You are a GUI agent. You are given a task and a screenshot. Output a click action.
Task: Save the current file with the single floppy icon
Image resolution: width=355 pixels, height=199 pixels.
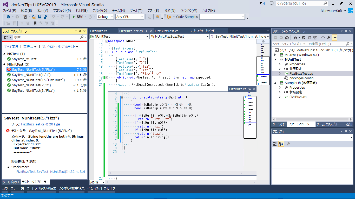40,17
